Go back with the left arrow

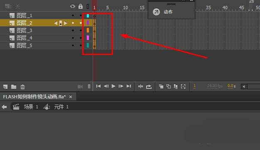(4, 107)
